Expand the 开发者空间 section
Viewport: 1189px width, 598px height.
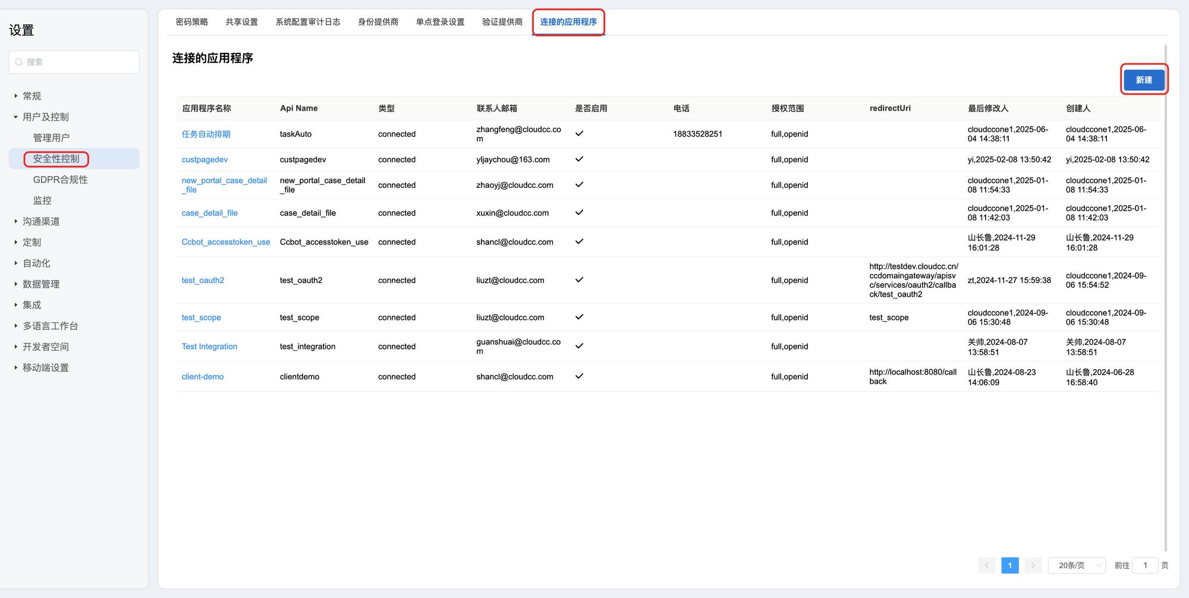(16, 347)
